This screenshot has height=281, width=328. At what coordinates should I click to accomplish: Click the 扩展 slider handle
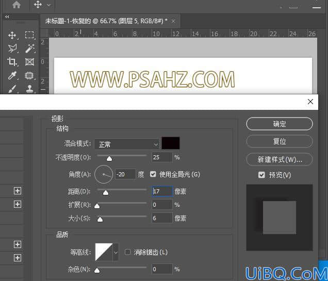[97, 206]
